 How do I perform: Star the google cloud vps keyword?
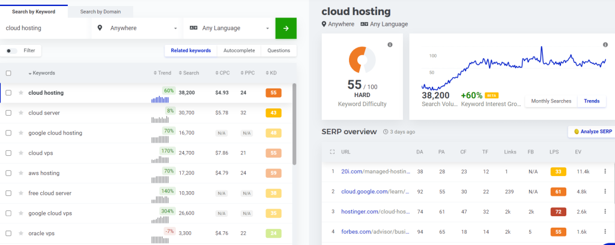tap(21, 213)
